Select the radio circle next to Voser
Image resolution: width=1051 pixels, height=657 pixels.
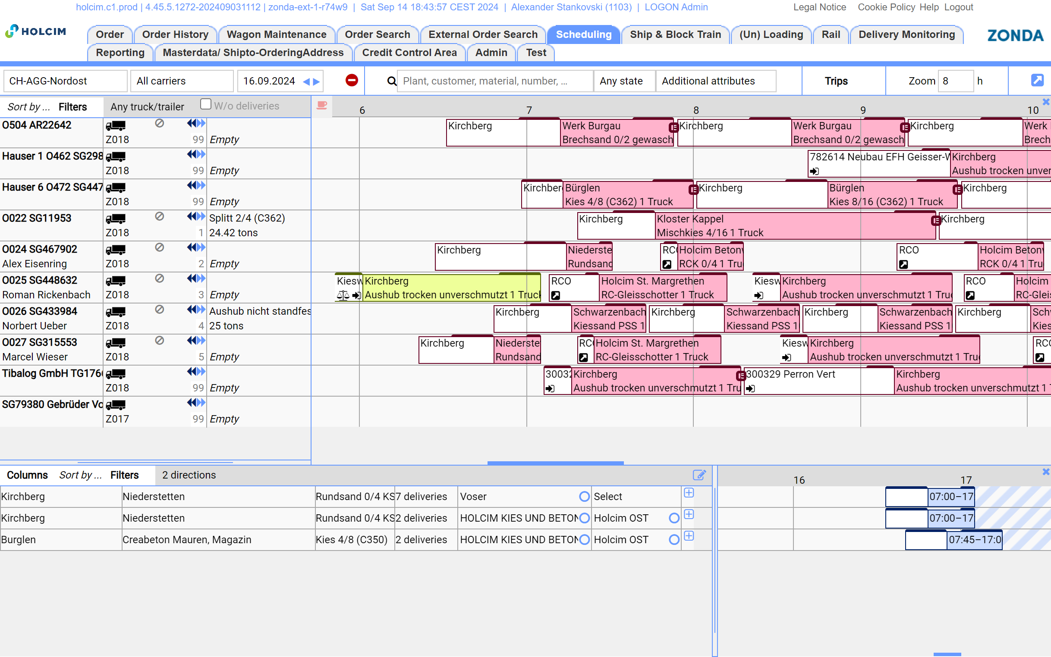click(x=585, y=496)
